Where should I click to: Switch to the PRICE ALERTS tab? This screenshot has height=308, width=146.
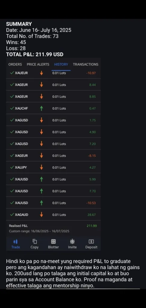pyautogui.click(x=38, y=64)
